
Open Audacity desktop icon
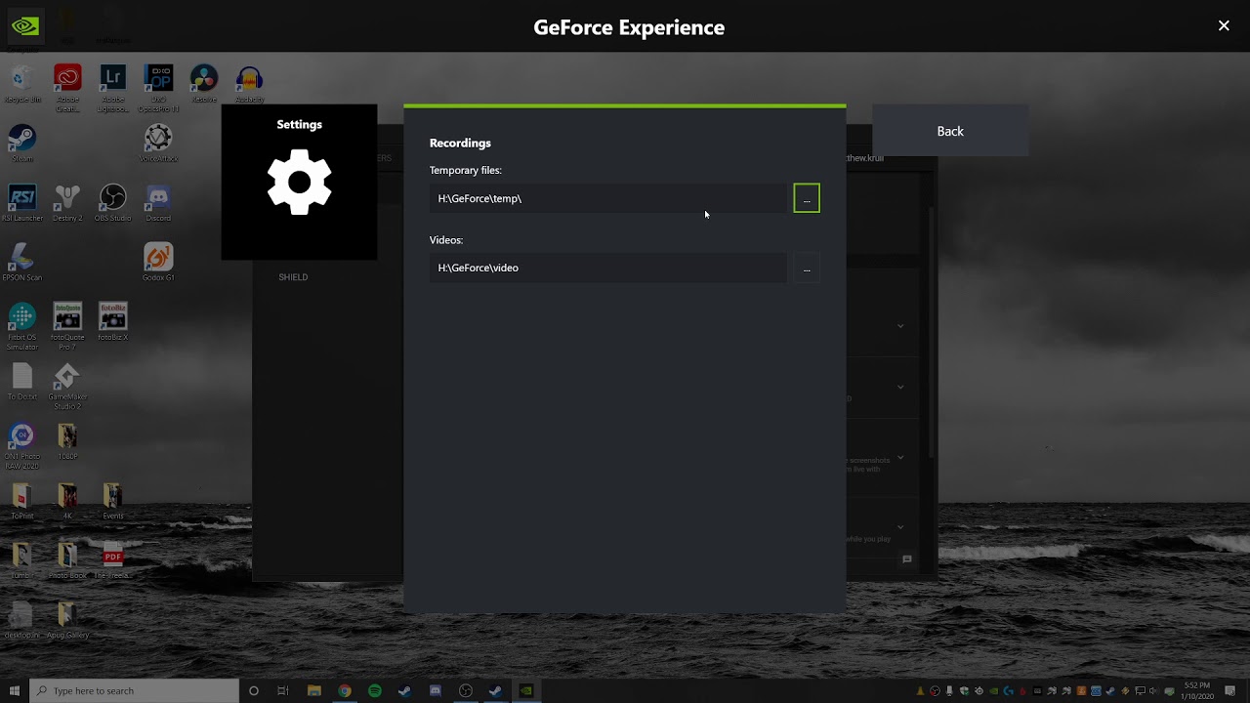click(249, 85)
